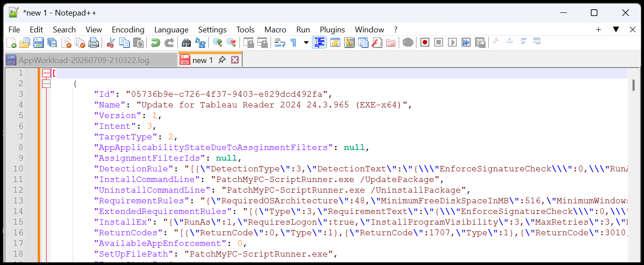644x265 pixels.
Task: Cut the selection with the scissors icon
Action: [111, 43]
